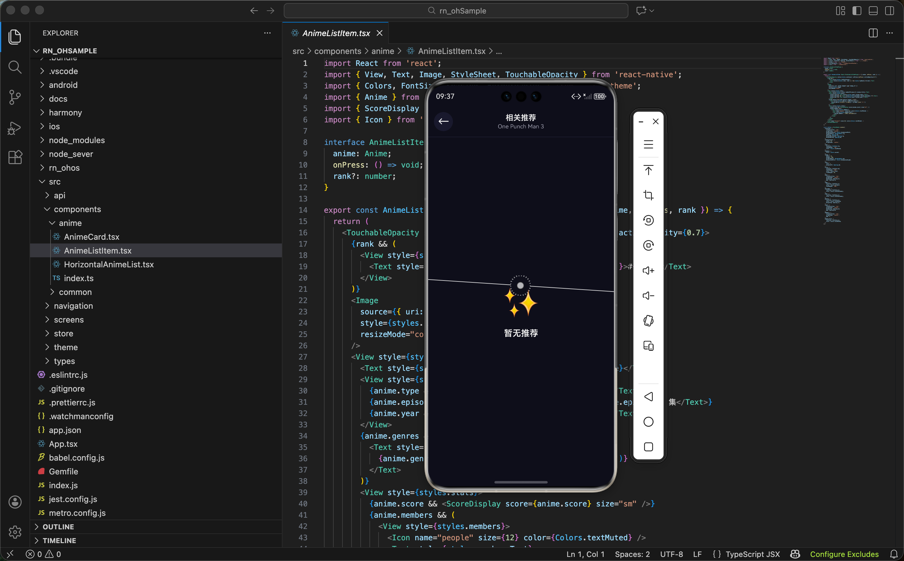Open the Explorer more actions menu
This screenshot has width=904, height=561.
coord(267,33)
